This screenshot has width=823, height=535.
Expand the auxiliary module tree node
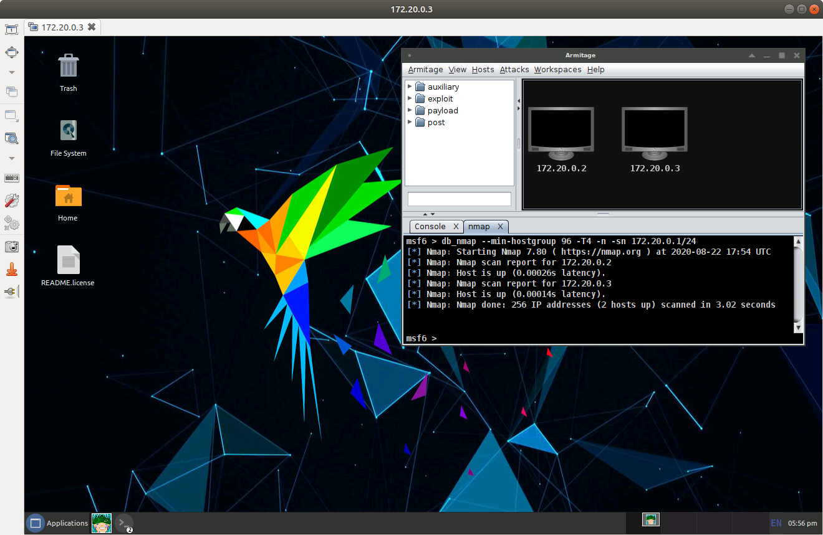410,87
